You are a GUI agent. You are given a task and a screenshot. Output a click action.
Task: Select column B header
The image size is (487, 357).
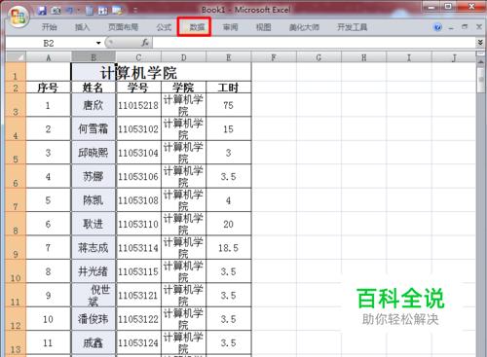(x=94, y=57)
